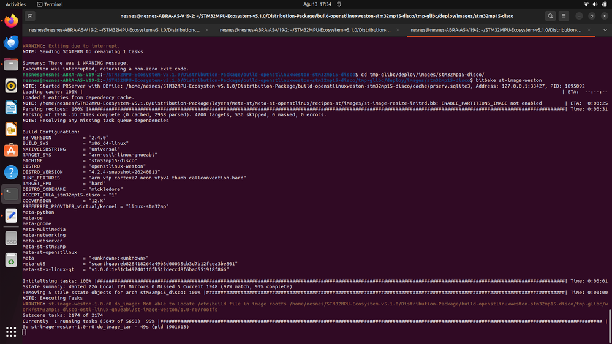Select the third active terminal tab
The image size is (612, 344).
pos(496,30)
